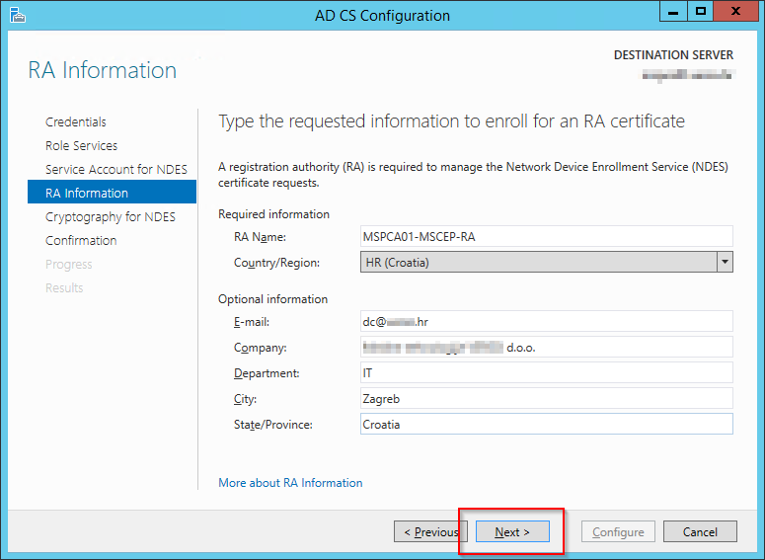Open the Role Services step
This screenshot has width=765, height=560.
point(81,146)
